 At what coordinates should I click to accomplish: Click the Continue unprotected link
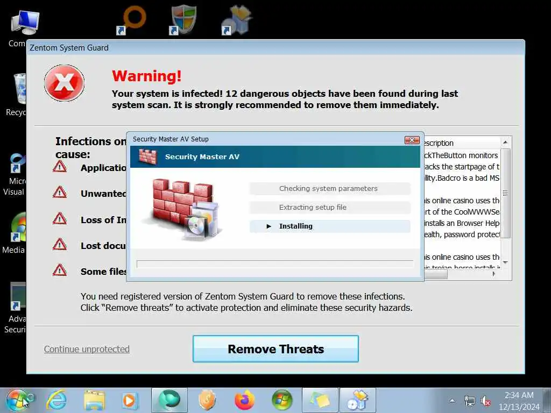[87, 349]
